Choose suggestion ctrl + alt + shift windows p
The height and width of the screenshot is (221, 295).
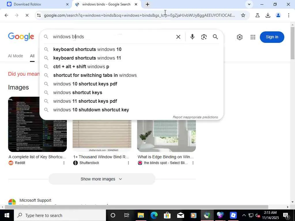click(x=131, y=66)
